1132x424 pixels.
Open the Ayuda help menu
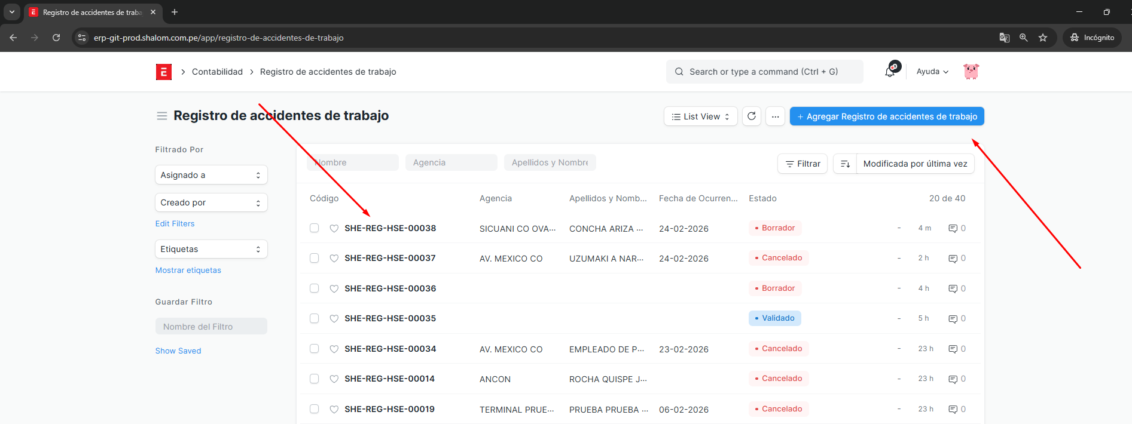click(x=932, y=72)
